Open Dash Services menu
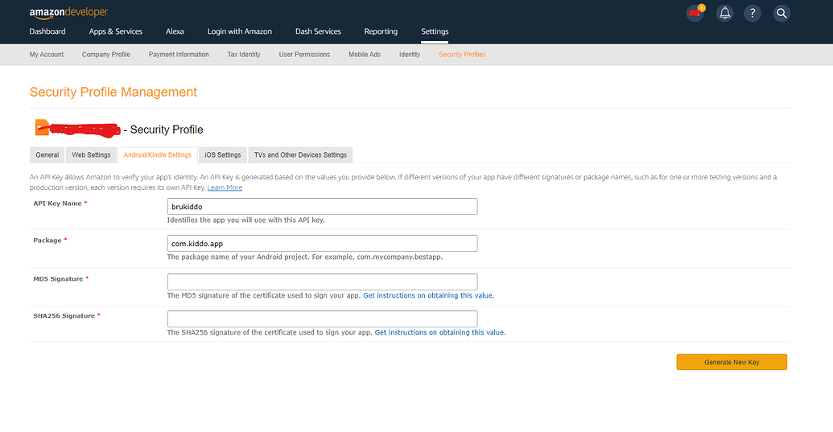Viewport: 833px width, 432px height. coord(318,31)
